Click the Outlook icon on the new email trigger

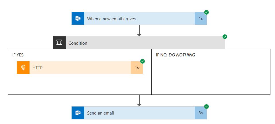[x=78, y=19]
